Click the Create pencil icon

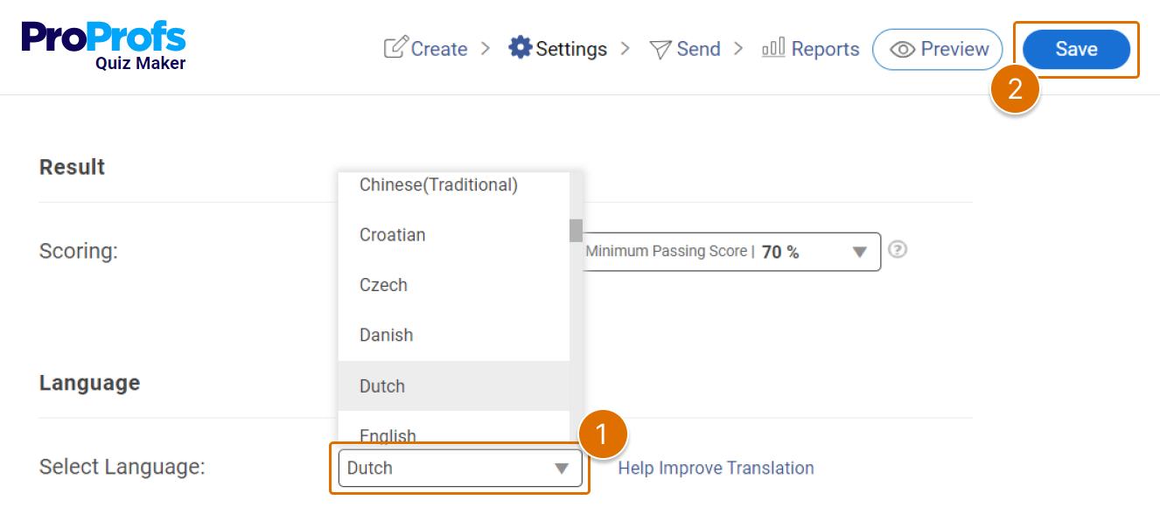coord(396,47)
